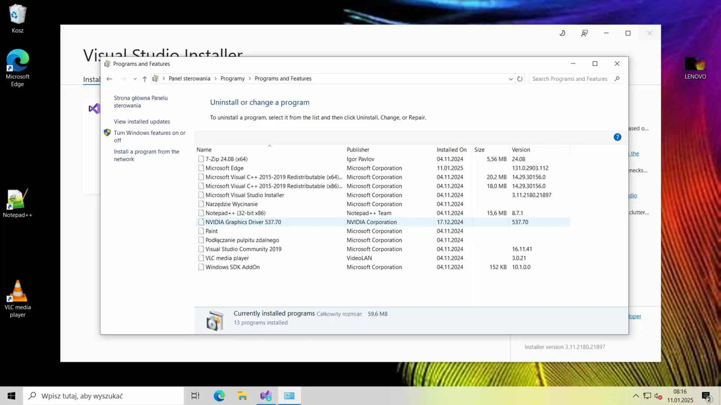Select NVIDIA Graphics Driver 537.70 entry
This screenshot has width=721, height=405.
click(243, 222)
